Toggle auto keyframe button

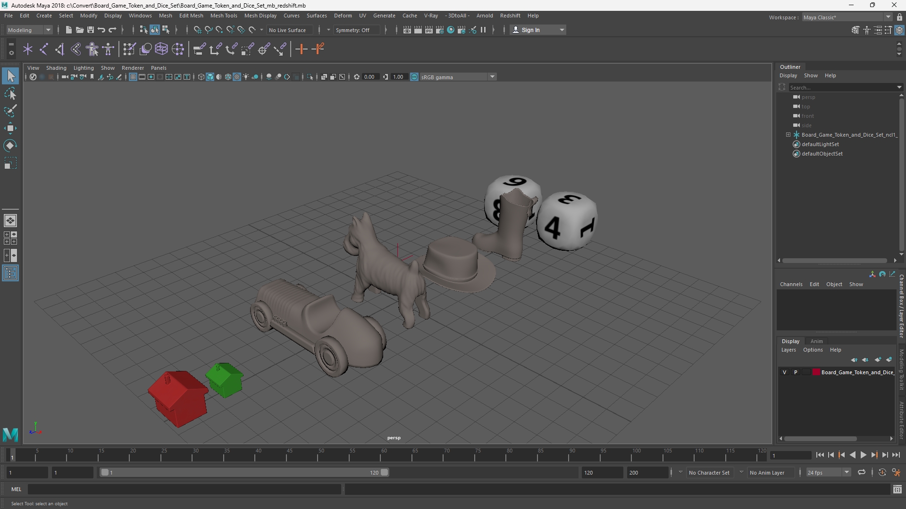pos(882,472)
